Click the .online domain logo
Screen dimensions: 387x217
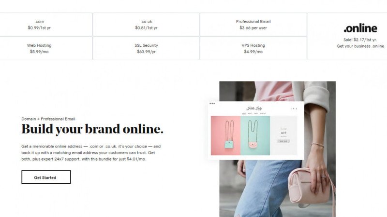pos(360,28)
